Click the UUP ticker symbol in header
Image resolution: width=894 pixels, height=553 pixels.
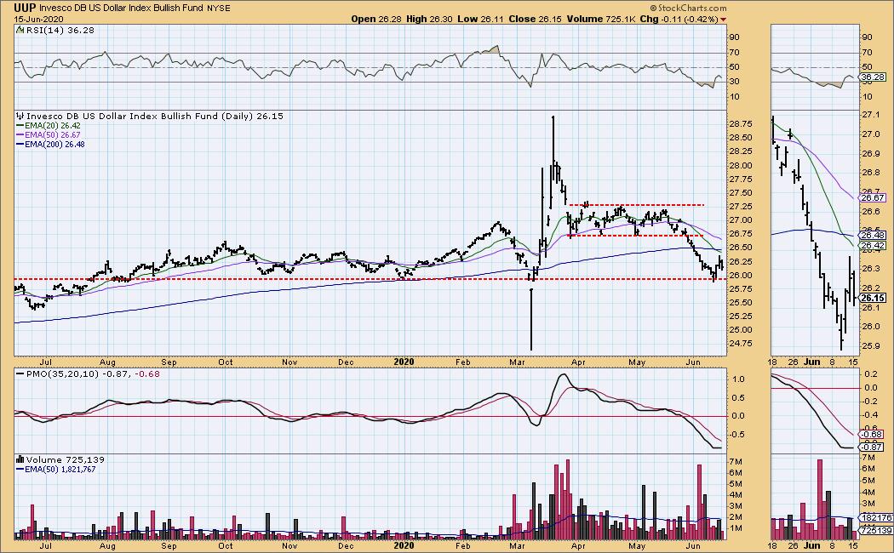pyautogui.click(x=25, y=8)
